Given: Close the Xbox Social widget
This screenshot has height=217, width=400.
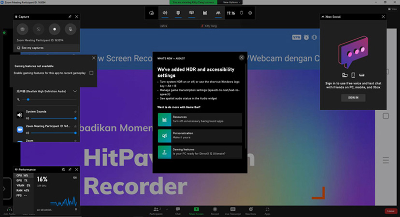Looking at the screenshot, I should tap(383, 16).
